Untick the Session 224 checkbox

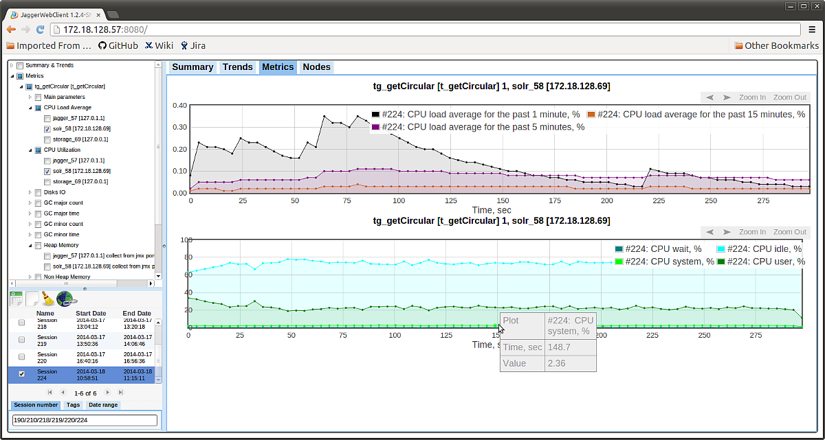[21, 374]
